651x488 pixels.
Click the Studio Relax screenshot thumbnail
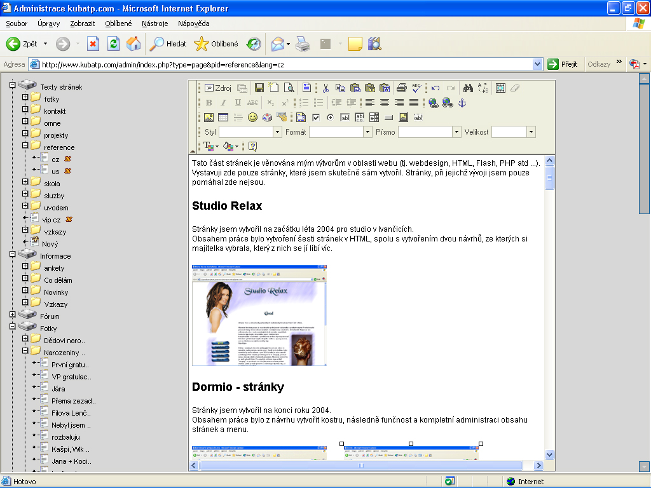pyautogui.click(x=259, y=315)
